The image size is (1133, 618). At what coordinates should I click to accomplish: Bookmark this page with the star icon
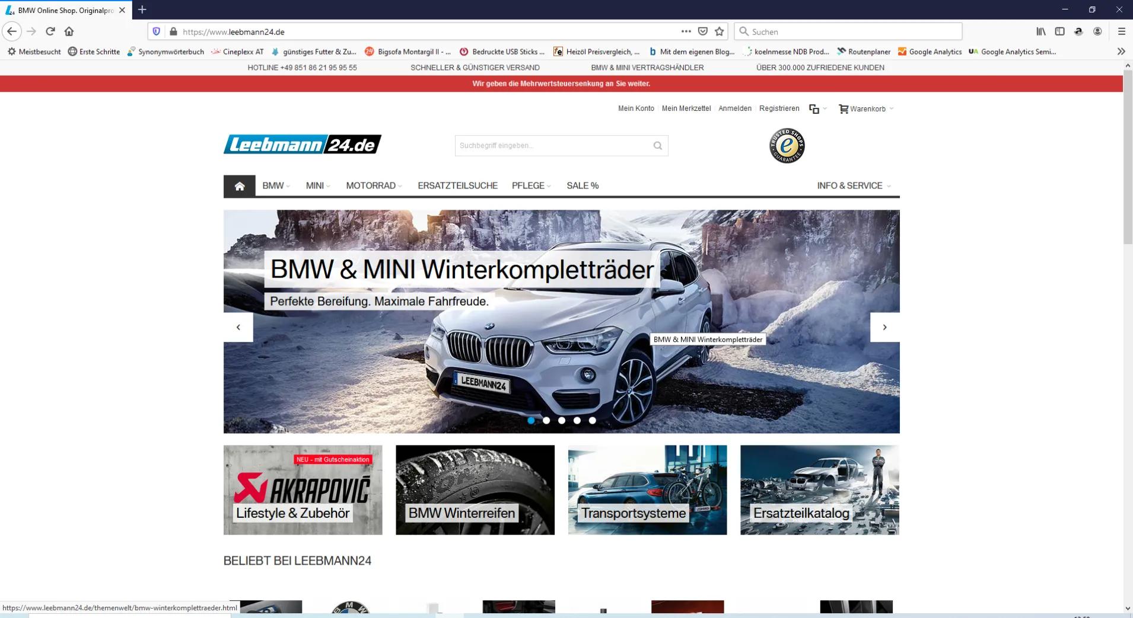[x=720, y=31]
